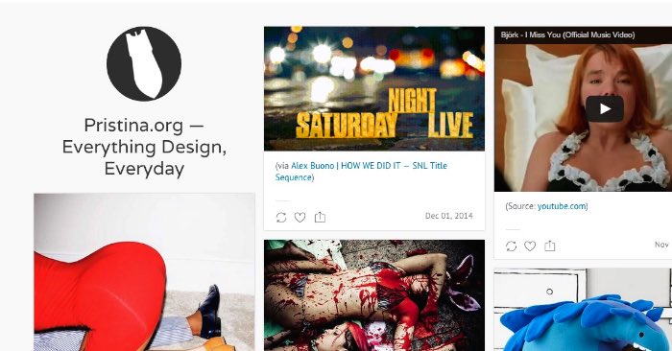Open the Dec 01, 2014 post date
Viewport: 672px width, 351px height.
pos(448,216)
